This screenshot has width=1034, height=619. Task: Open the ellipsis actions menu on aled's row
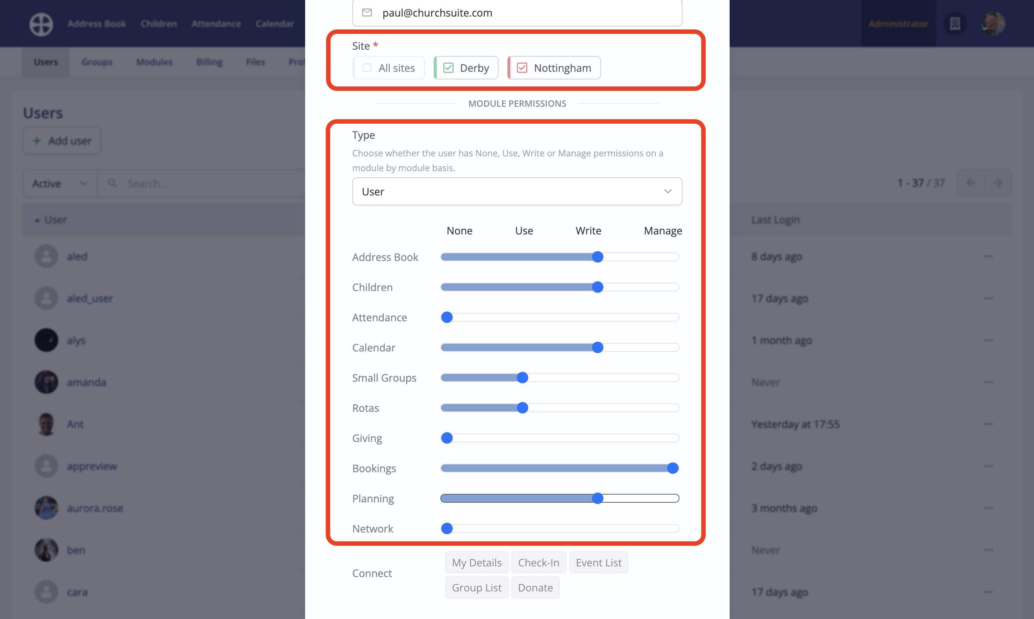(x=988, y=257)
